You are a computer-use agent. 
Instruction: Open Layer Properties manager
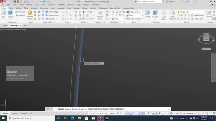coord(172,15)
